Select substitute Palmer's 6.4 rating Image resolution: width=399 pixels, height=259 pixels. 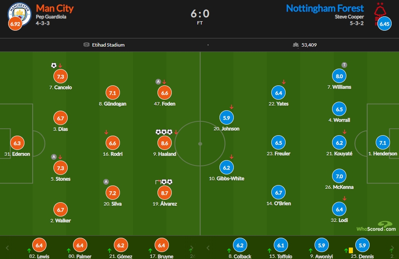coord(80,245)
